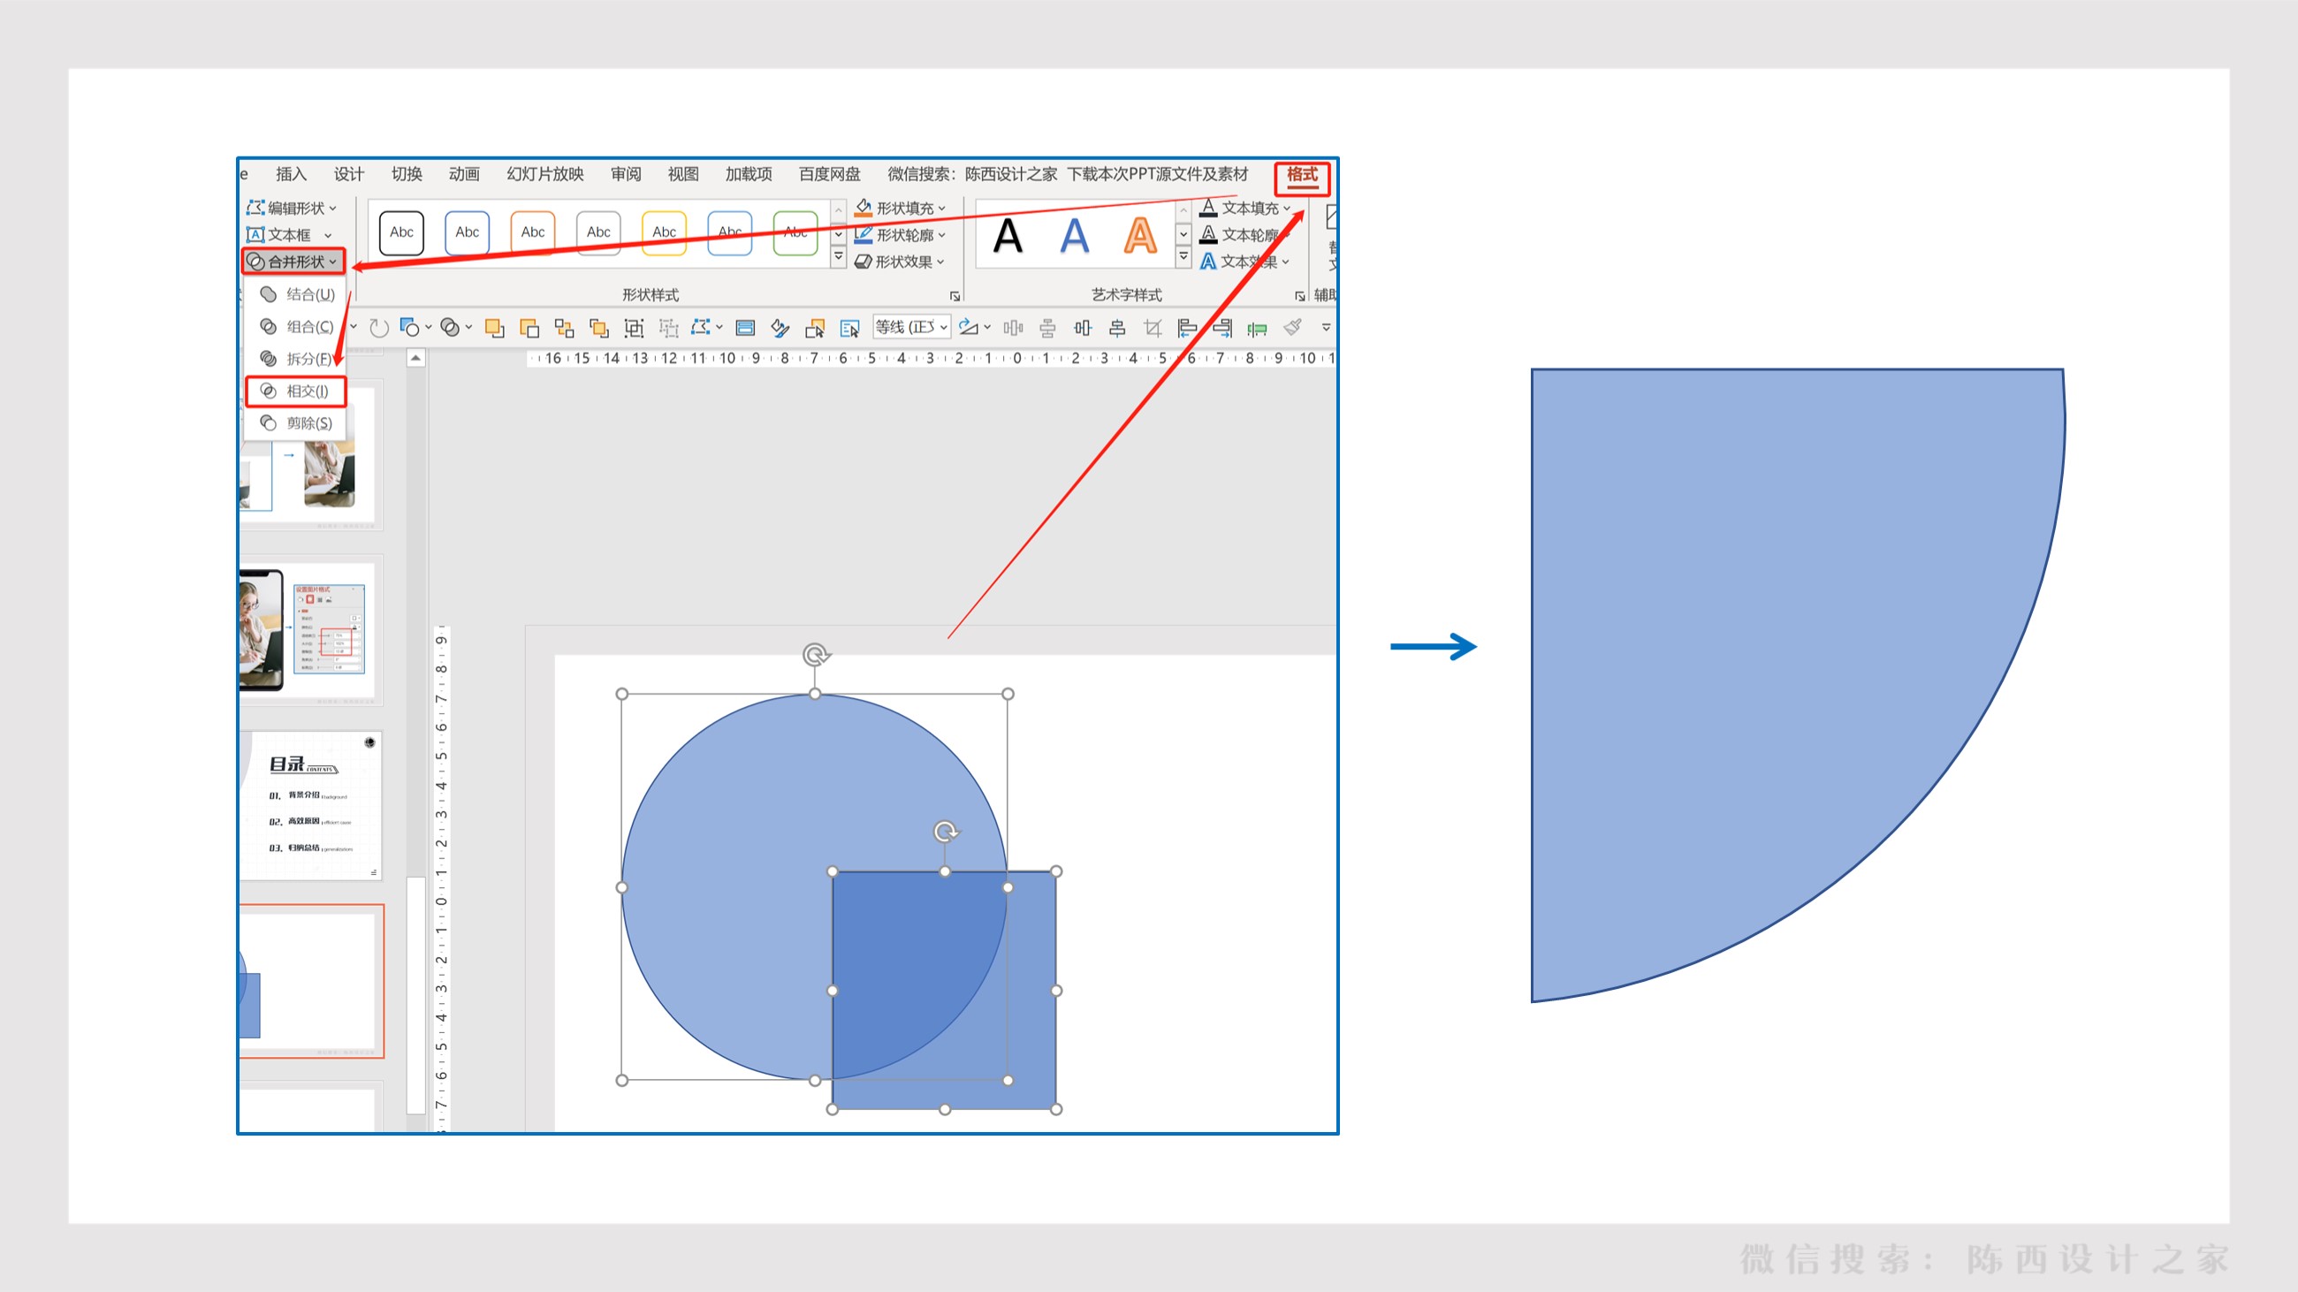
Task: Expand the Merge Shapes (合并形状) dropdown
Action: 293,262
